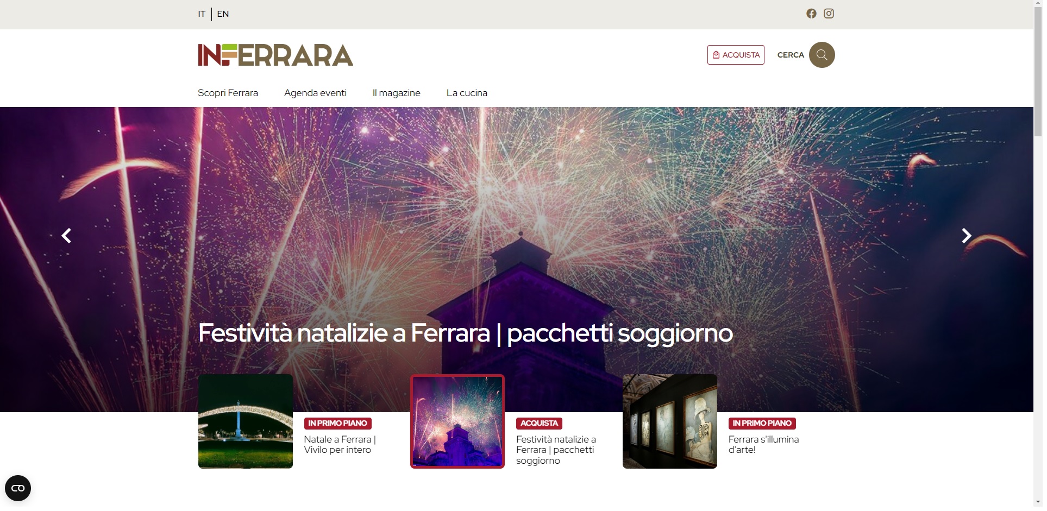Open the Scopri Ferrara menu

(229, 93)
